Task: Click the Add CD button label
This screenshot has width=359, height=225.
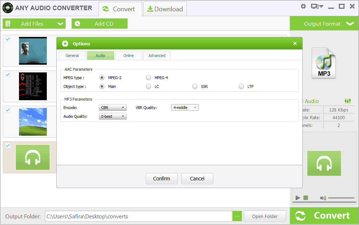Action: click(x=104, y=24)
